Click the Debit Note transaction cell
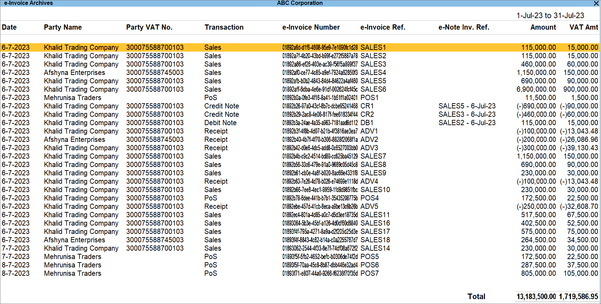 click(x=220, y=123)
